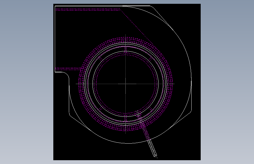Viewport: 254px width, 164px height.
Task: Select the angled rod protruding below the housing
Action: point(152,148)
